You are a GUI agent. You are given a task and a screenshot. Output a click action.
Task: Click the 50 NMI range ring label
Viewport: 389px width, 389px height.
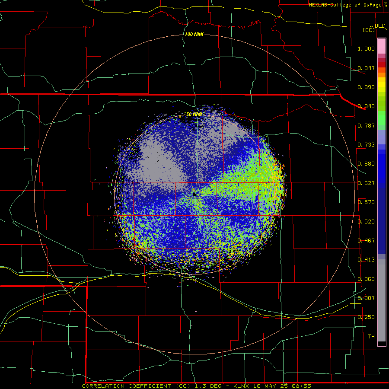[194, 114]
